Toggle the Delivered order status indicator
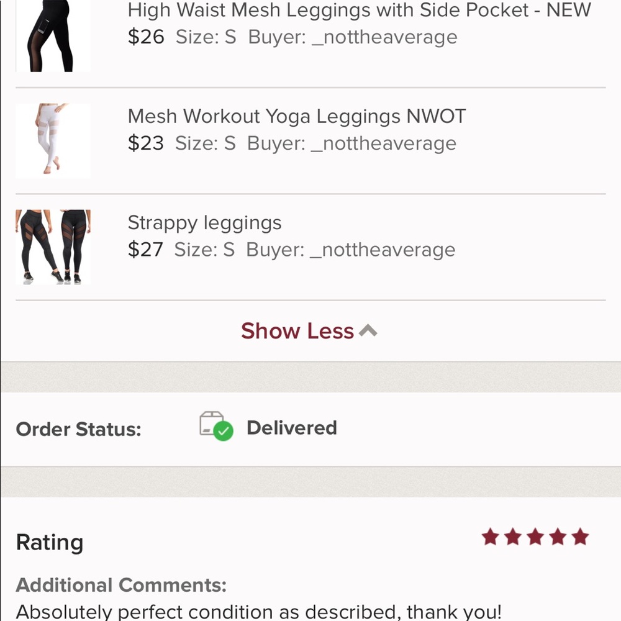 click(292, 427)
